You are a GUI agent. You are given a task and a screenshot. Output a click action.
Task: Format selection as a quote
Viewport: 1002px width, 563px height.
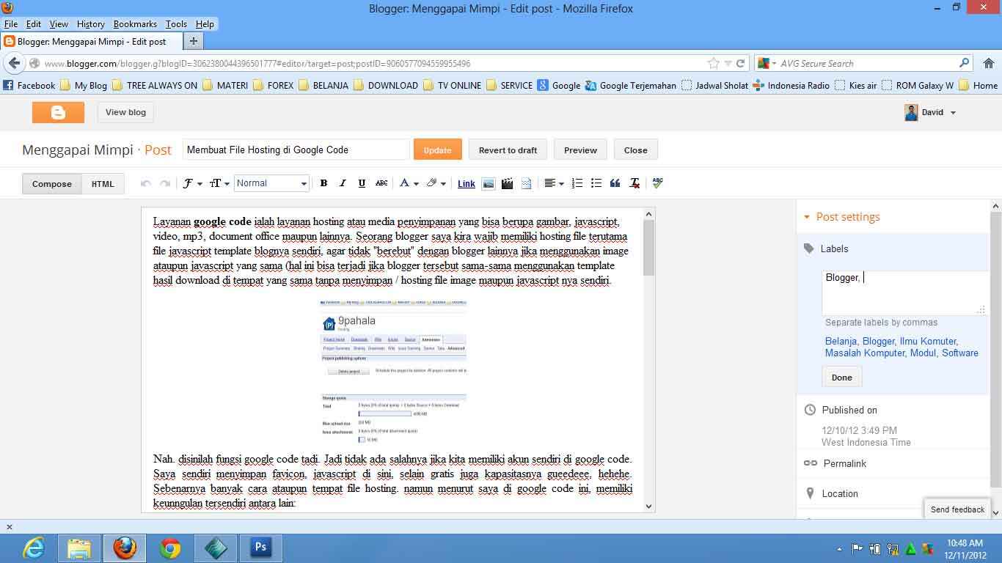pos(615,183)
